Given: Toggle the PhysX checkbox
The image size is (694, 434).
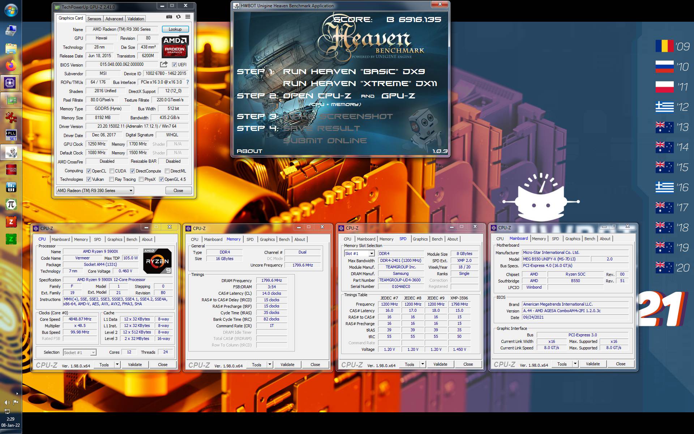Looking at the screenshot, I should coord(141,179).
